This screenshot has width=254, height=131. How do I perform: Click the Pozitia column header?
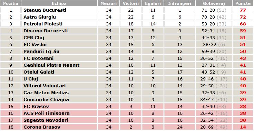(11, 3)
